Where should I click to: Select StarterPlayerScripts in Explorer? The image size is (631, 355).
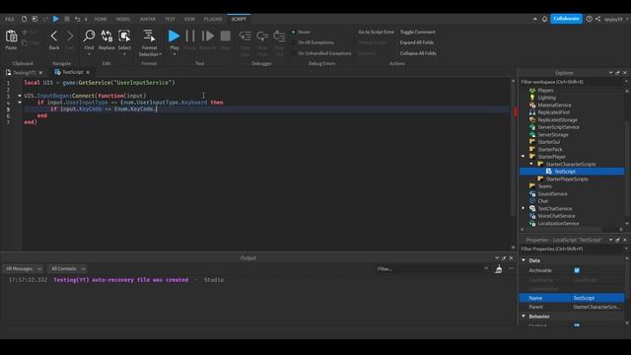click(x=567, y=179)
